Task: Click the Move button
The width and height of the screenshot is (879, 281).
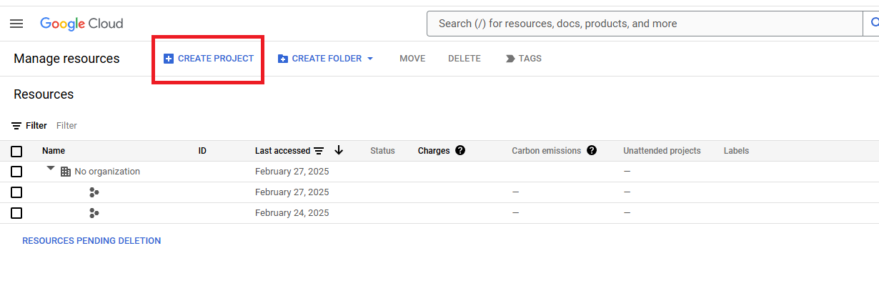Action: [412, 59]
